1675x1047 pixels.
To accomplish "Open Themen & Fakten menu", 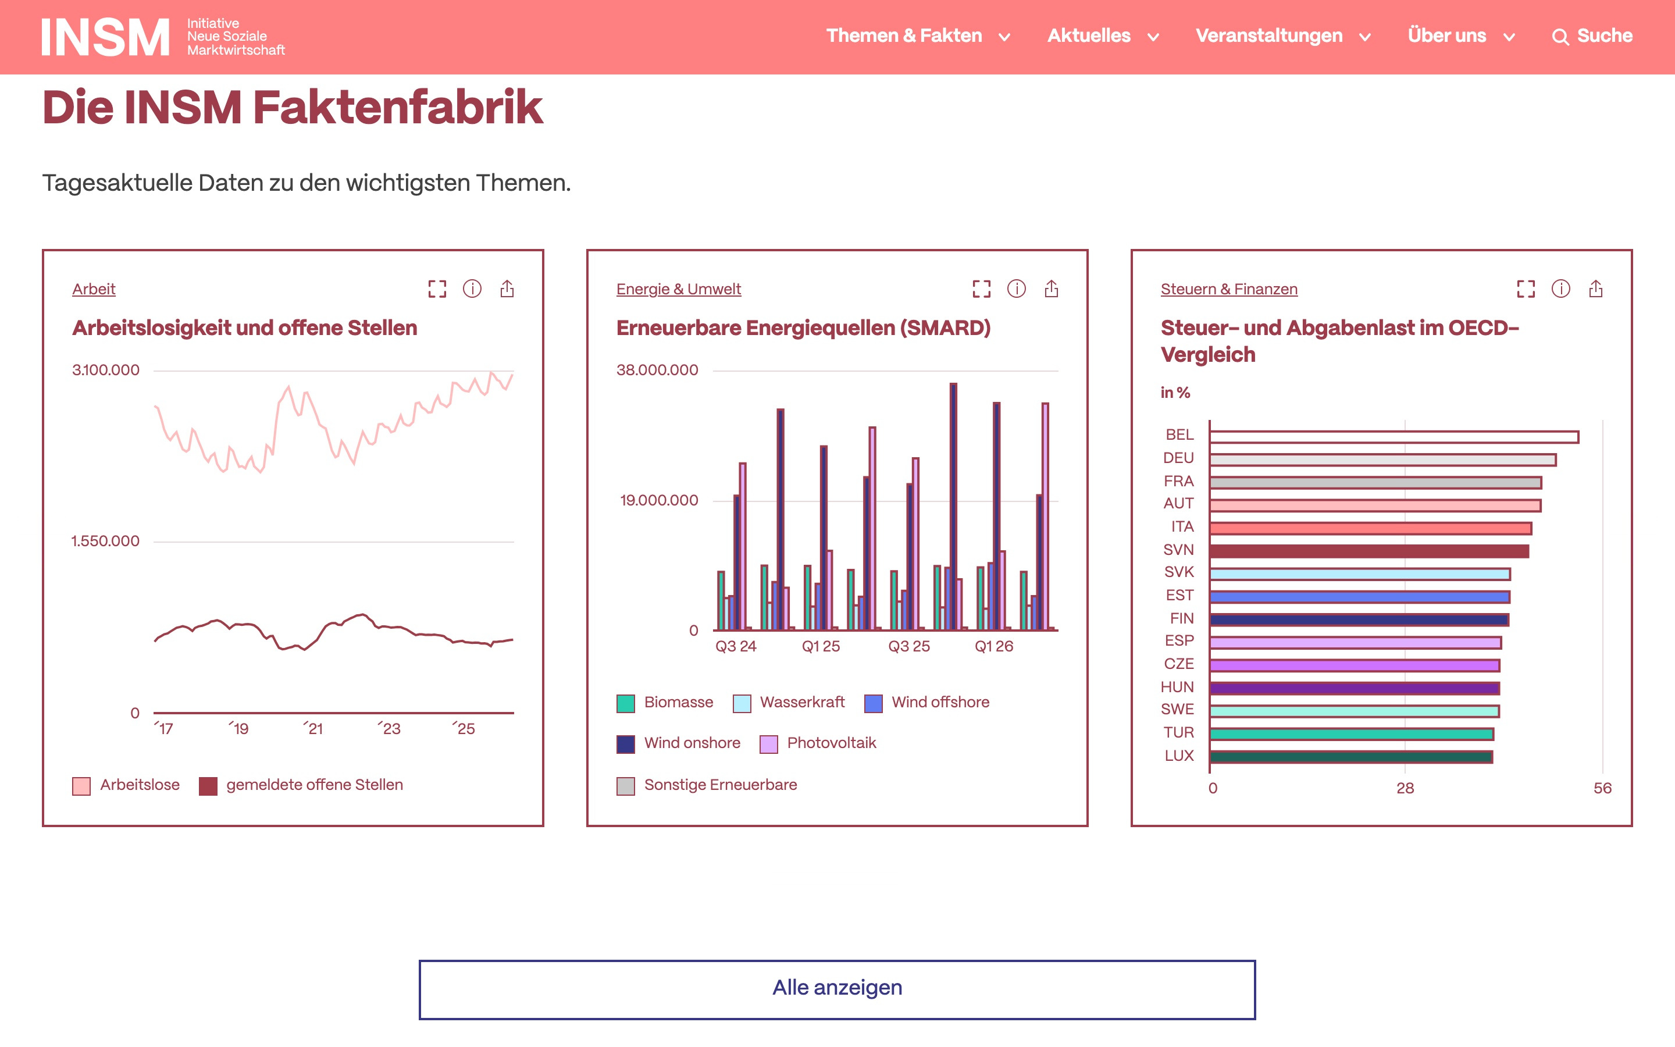I will coord(904,36).
